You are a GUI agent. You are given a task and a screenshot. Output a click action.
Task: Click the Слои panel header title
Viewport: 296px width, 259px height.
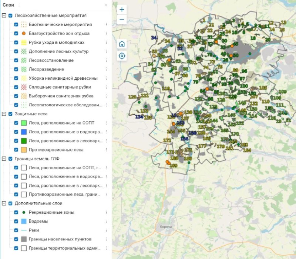[8, 5]
